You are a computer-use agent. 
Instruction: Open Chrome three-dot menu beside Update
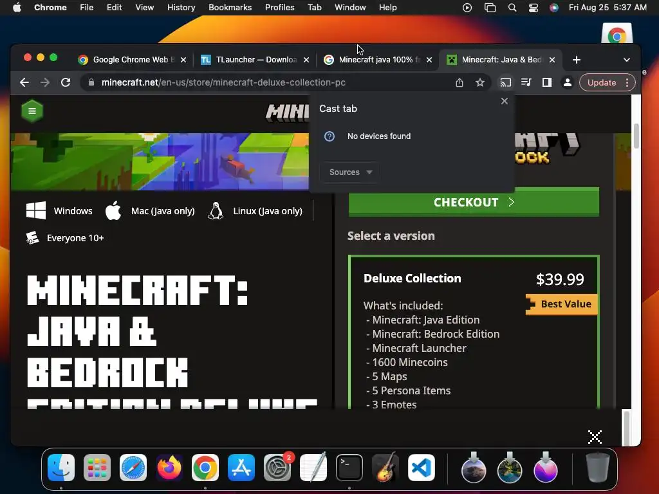pos(627,82)
